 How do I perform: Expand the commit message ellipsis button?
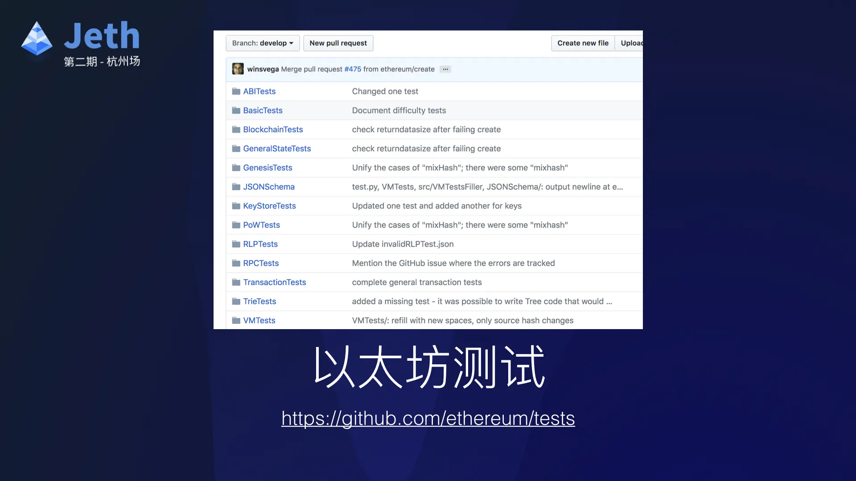[445, 69]
